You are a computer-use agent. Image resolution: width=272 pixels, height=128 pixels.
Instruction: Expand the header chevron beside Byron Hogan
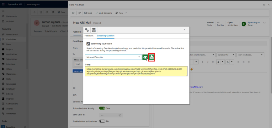[264, 23]
